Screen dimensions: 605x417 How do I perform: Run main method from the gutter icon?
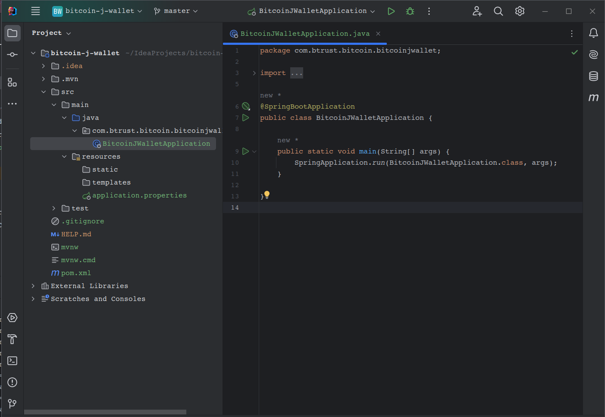[245, 151]
